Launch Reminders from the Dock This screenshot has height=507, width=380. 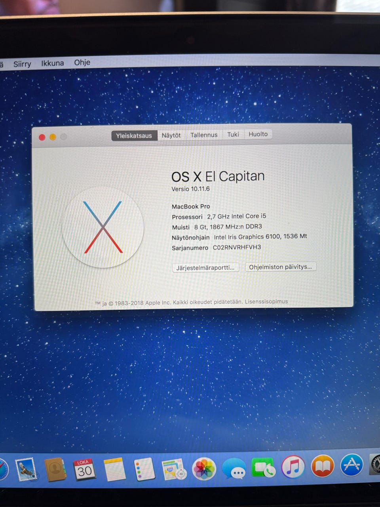[x=144, y=470]
